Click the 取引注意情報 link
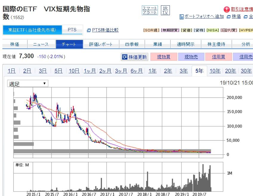The image size is (253, 196). point(242,9)
